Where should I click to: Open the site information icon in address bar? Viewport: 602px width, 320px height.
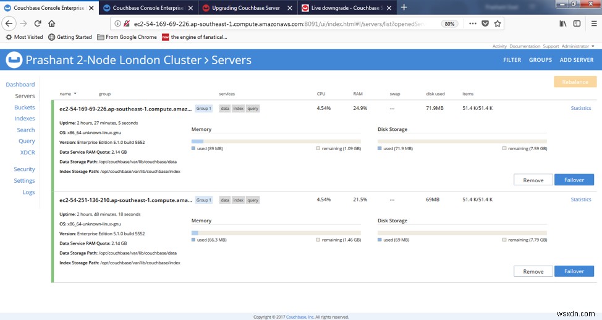point(117,24)
